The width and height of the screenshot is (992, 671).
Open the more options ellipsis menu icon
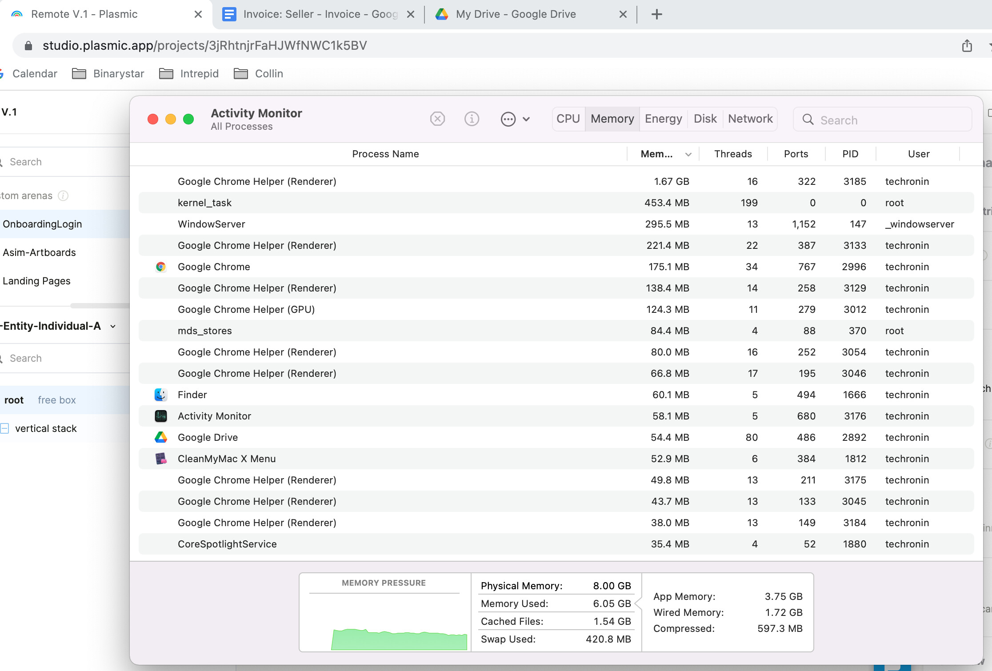pyautogui.click(x=508, y=119)
